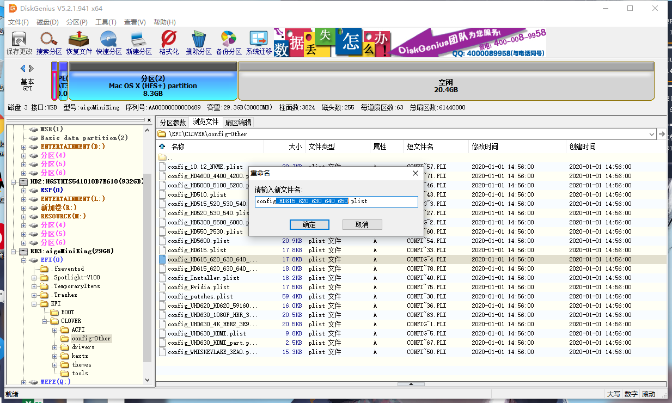Open the 查看(V) menu
This screenshot has height=403, width=672.
coord(135,22)
